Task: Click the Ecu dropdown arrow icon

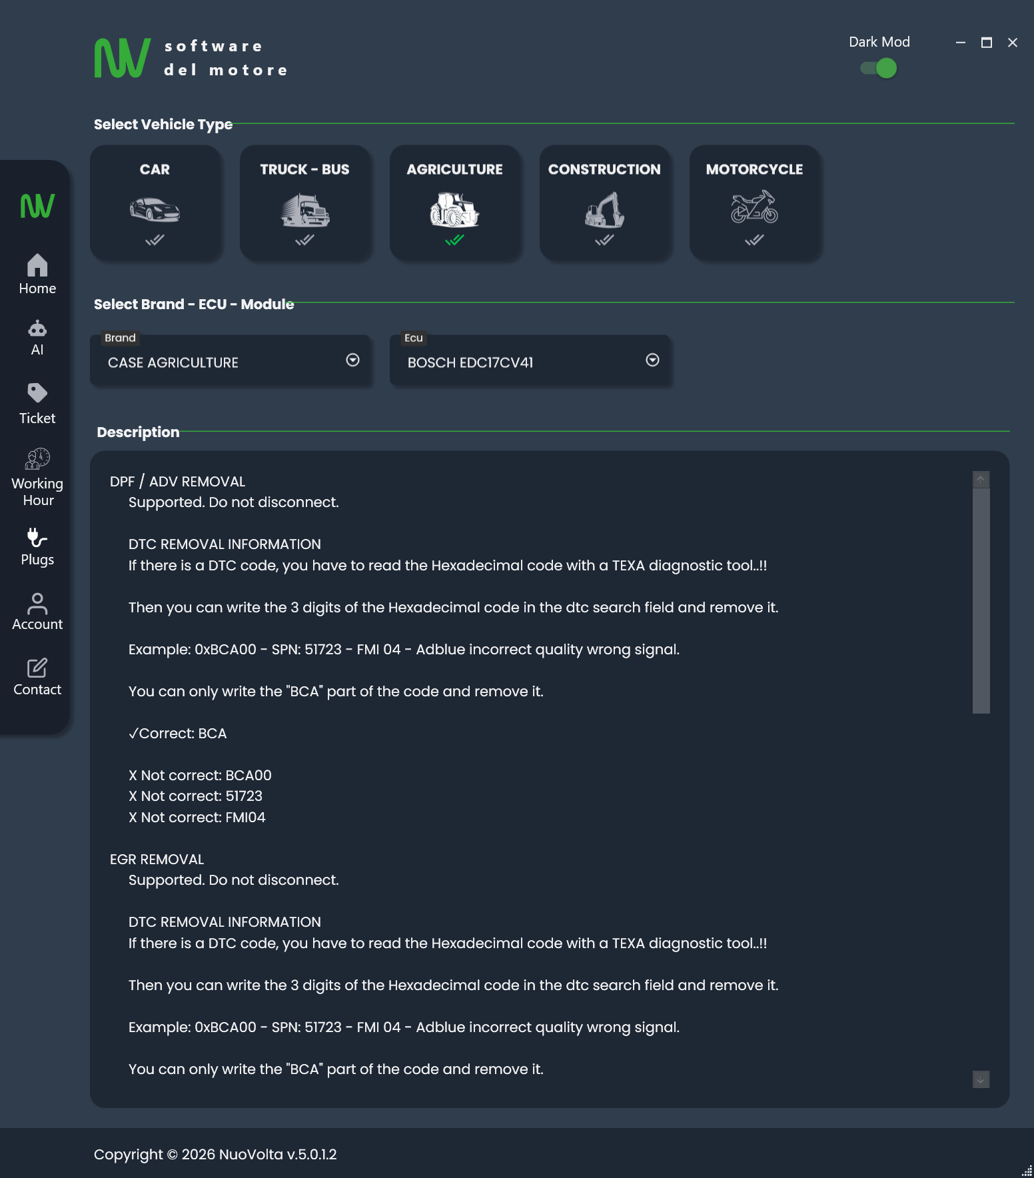Action: (653, 360)
